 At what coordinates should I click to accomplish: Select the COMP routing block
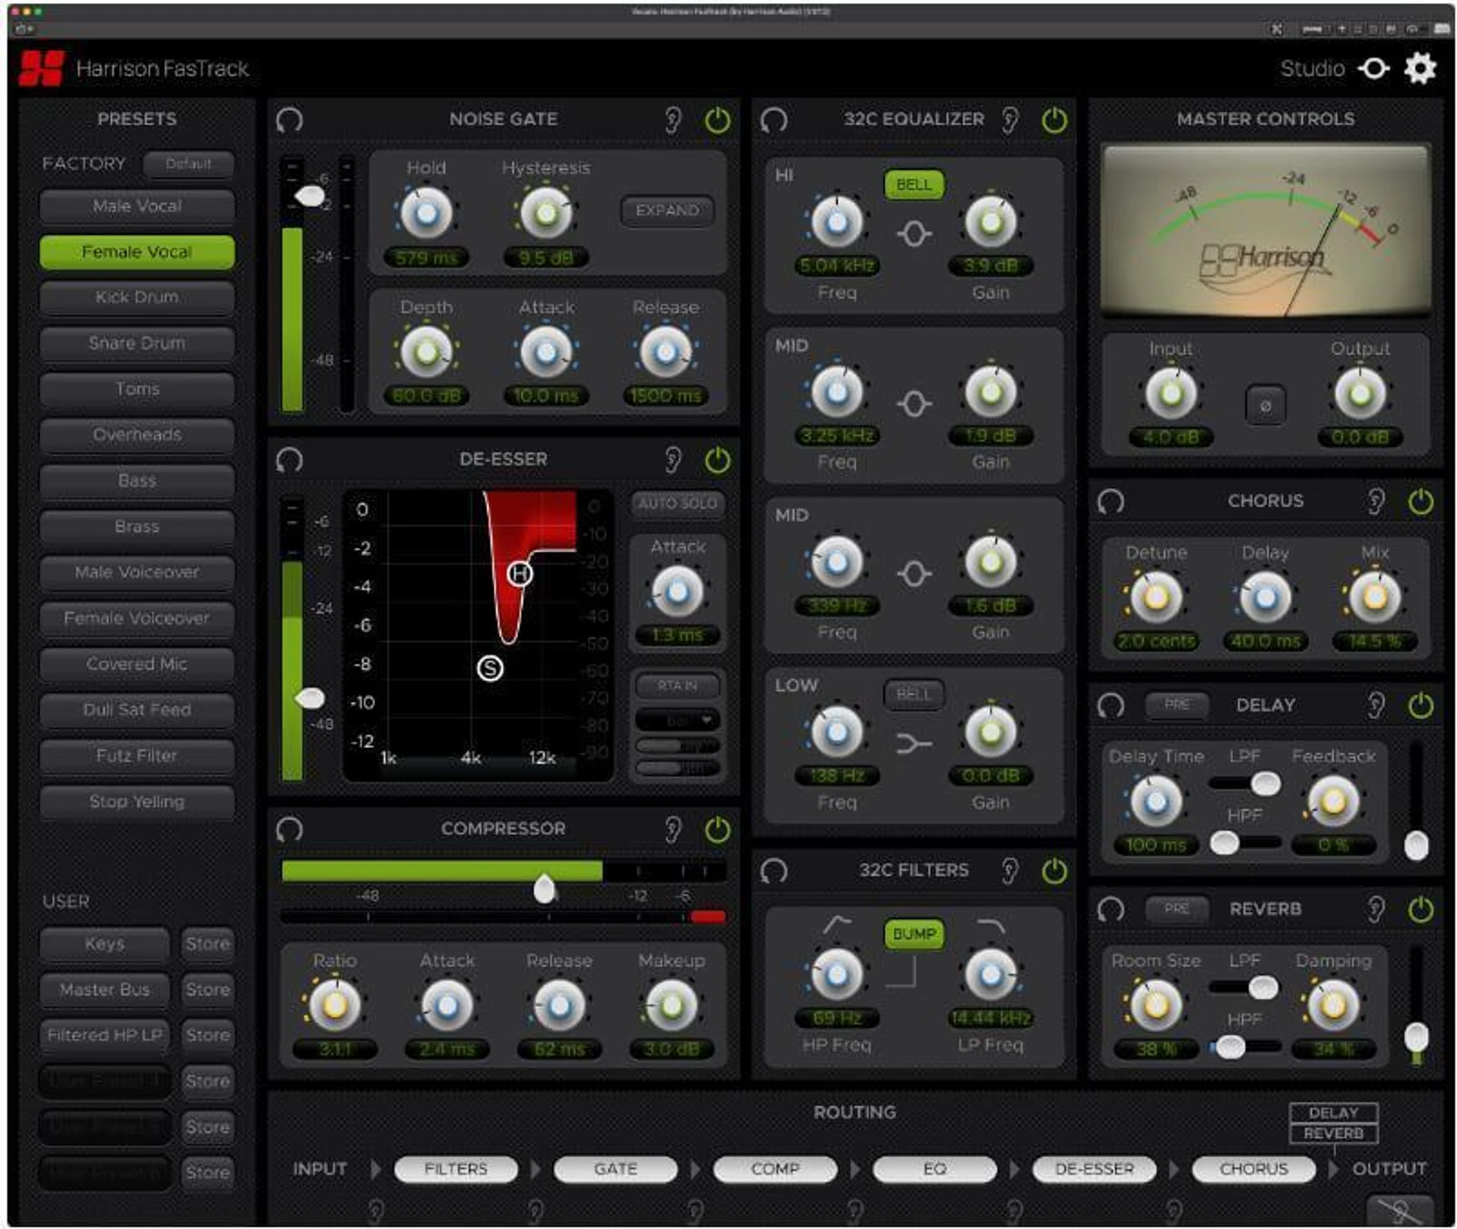(x=775, y=1169)
